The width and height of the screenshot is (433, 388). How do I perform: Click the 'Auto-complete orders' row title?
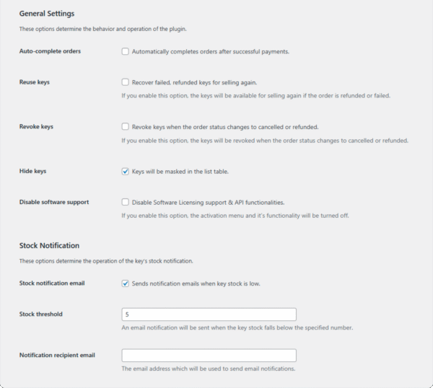tap(50, 52)
